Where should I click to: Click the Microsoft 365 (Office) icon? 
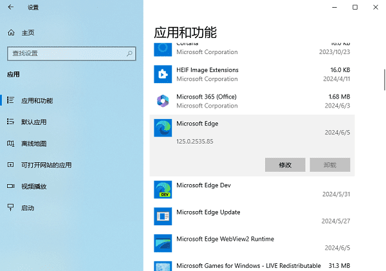(x=163, y=101)
